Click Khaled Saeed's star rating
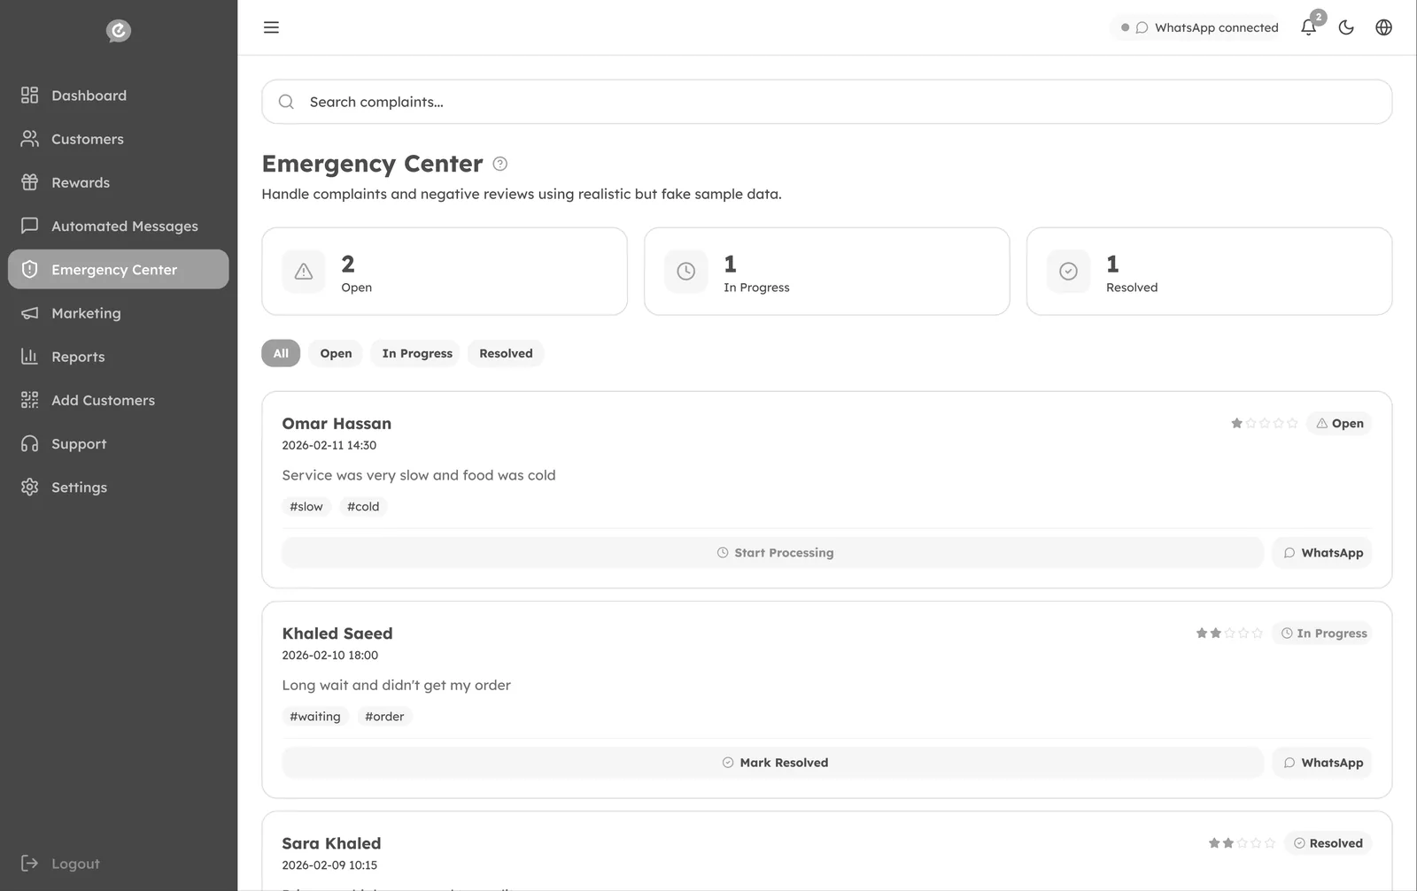This screenshot has height=891, width=1417. 1229,634
